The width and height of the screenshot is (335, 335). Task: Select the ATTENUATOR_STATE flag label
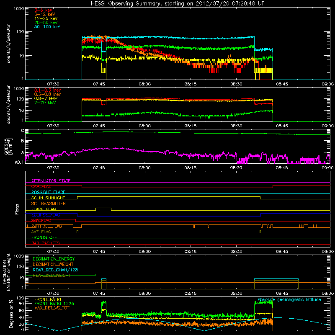(x=51, y=181)
